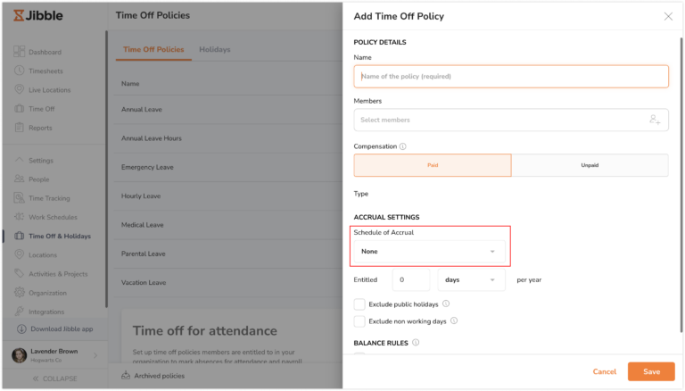This screenshot has width=685, height=391.
Task: Expand Lavender Brown profile chevron
Action: click(95, 355)
